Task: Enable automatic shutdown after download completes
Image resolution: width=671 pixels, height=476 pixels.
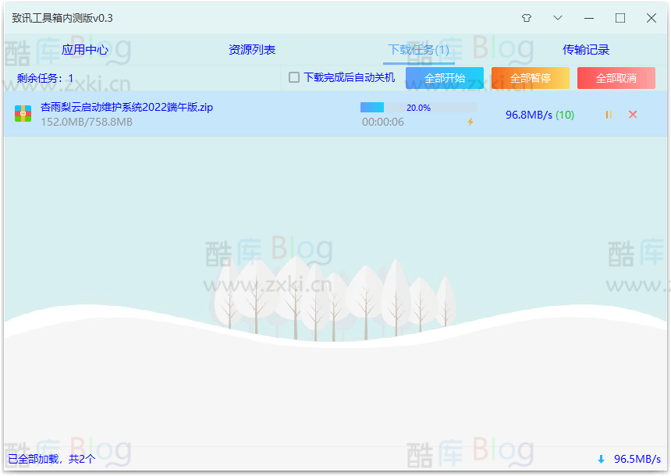Action: [x=293, y=77]
